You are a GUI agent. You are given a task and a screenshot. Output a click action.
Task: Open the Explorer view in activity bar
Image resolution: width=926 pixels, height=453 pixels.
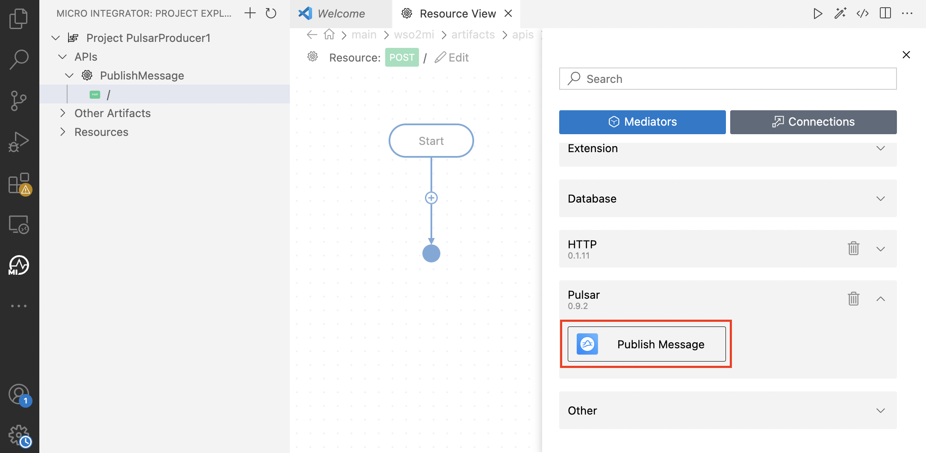19,19
